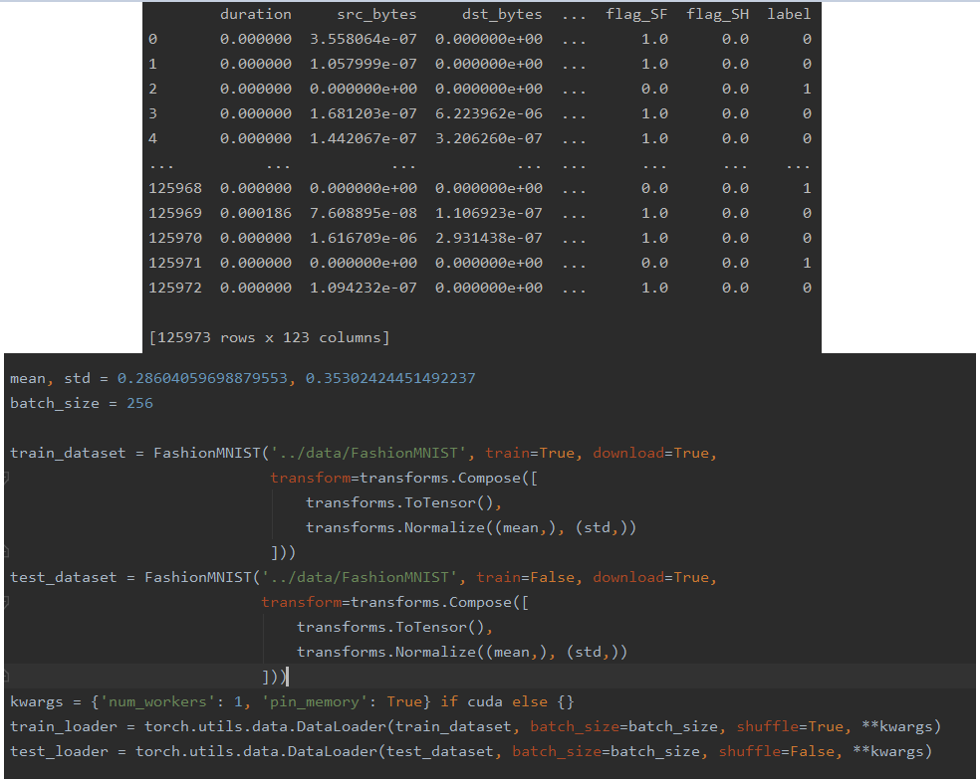The width and height of the screenshot is (980, 782).
Task: Click the duration value 0.000186
Action: click(x=256, y=214)
